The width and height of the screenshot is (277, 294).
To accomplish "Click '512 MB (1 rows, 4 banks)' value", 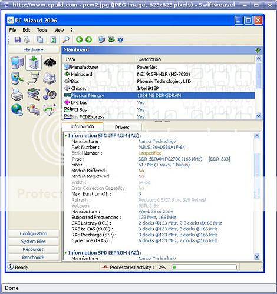I will [x=164, y=165].
